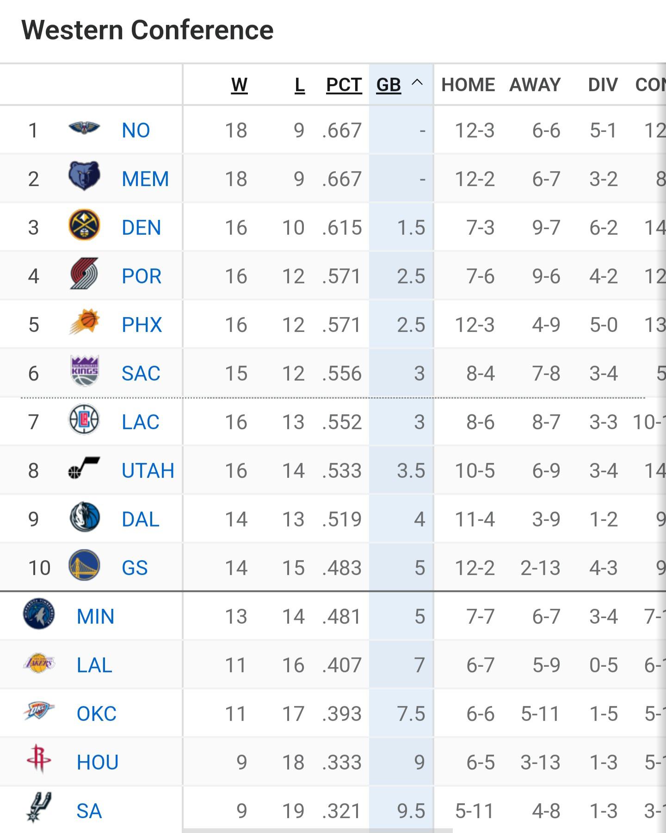Click the Portland Trail Blazers logo

(x=84, y=274)
